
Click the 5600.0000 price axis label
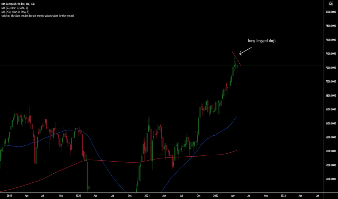click(x=331, y=179)
